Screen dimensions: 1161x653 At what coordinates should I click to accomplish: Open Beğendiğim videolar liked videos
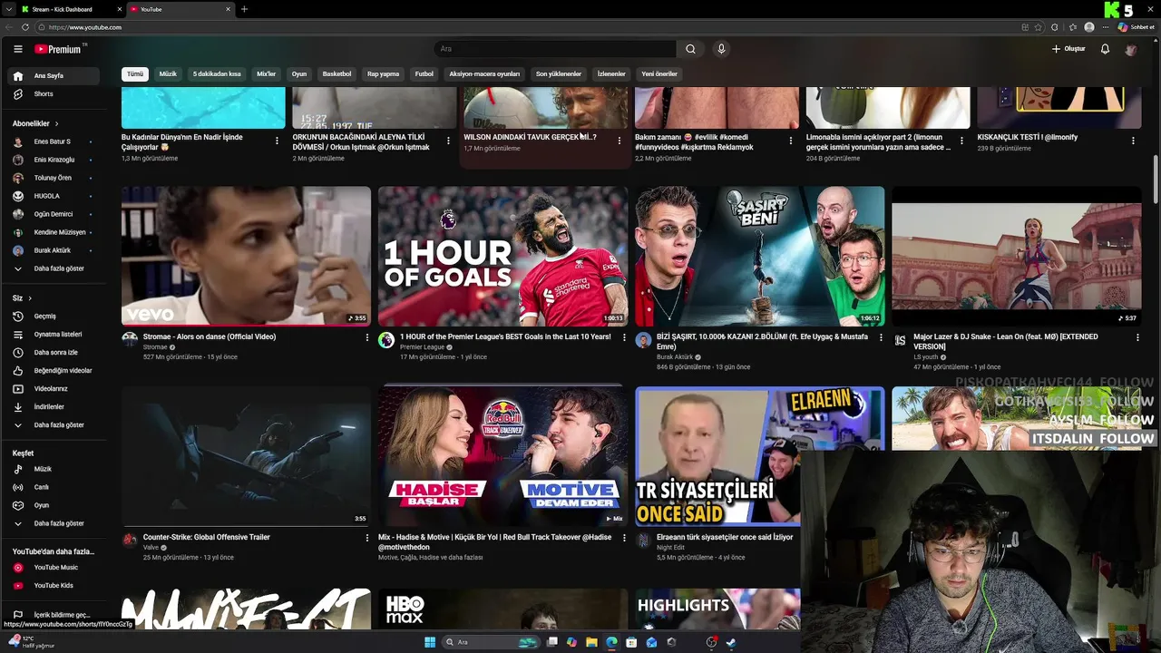click(x=54, y=371)
